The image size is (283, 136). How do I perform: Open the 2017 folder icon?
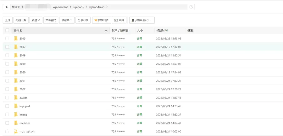click(x=16, y=47)
